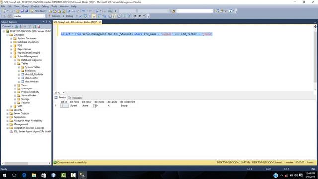This screenshot has height=179, width=318.
Task: Expand the Server Objects node
Action: coord(8,114)
